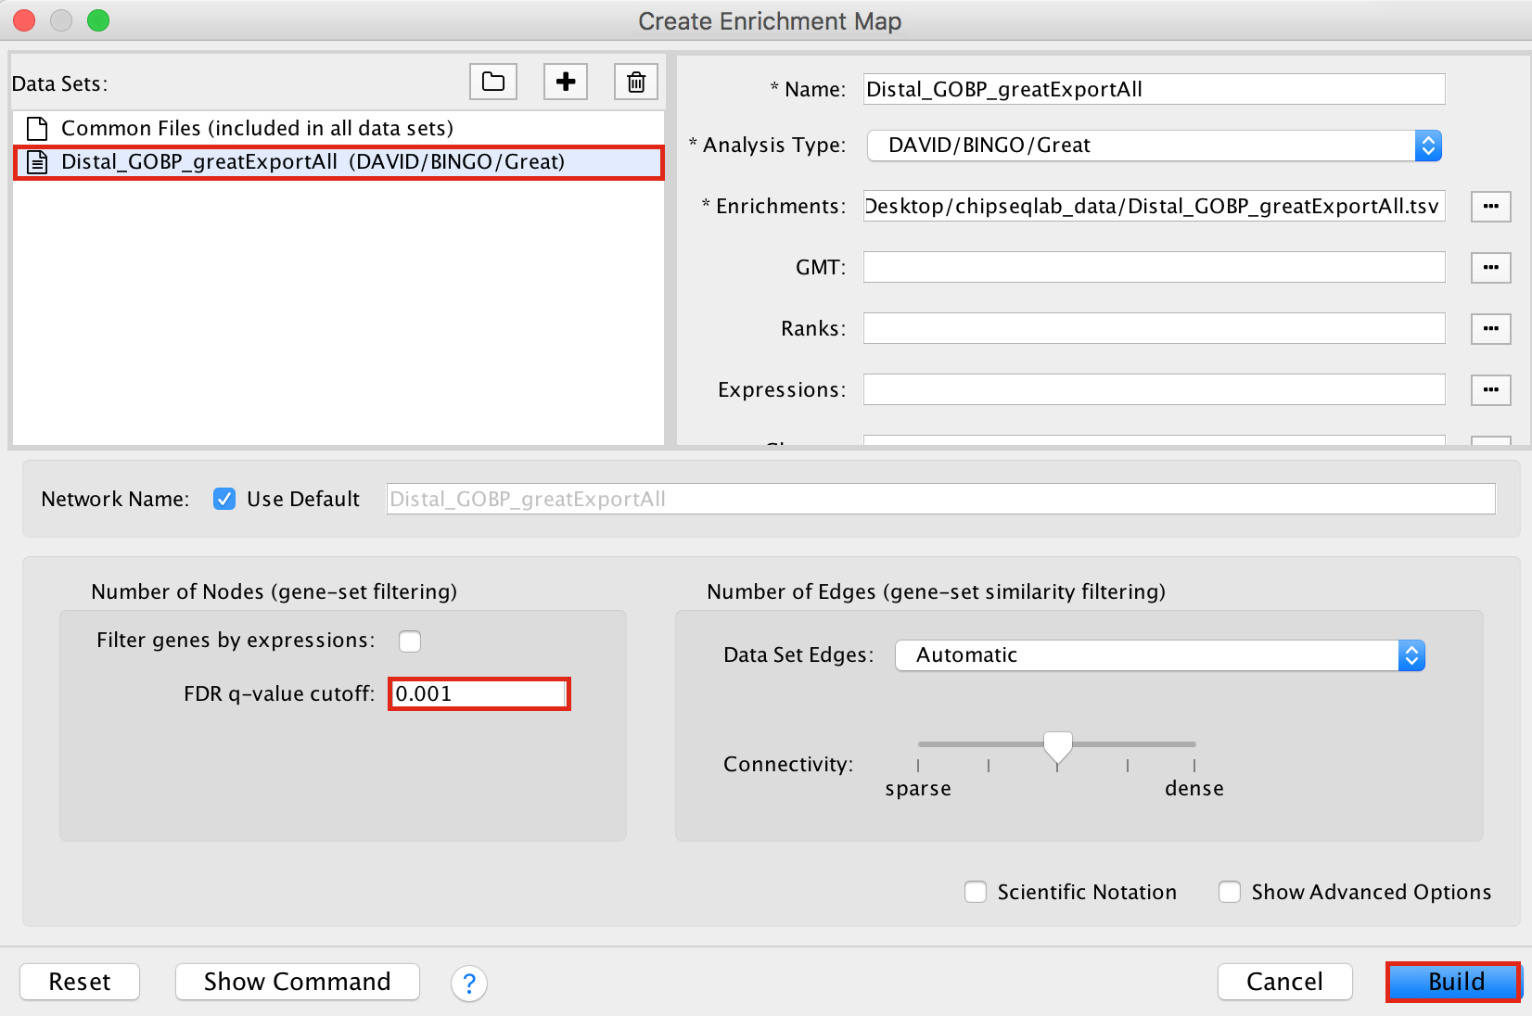Click Show Command
The image size is (1532, 1016).
(297, 982)
